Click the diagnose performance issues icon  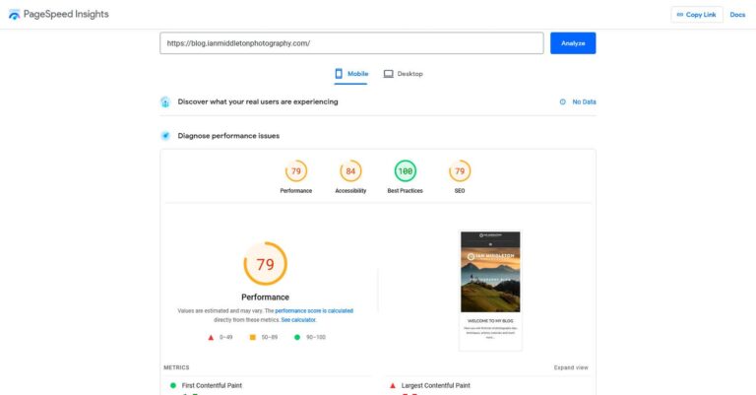coord(165,135)
